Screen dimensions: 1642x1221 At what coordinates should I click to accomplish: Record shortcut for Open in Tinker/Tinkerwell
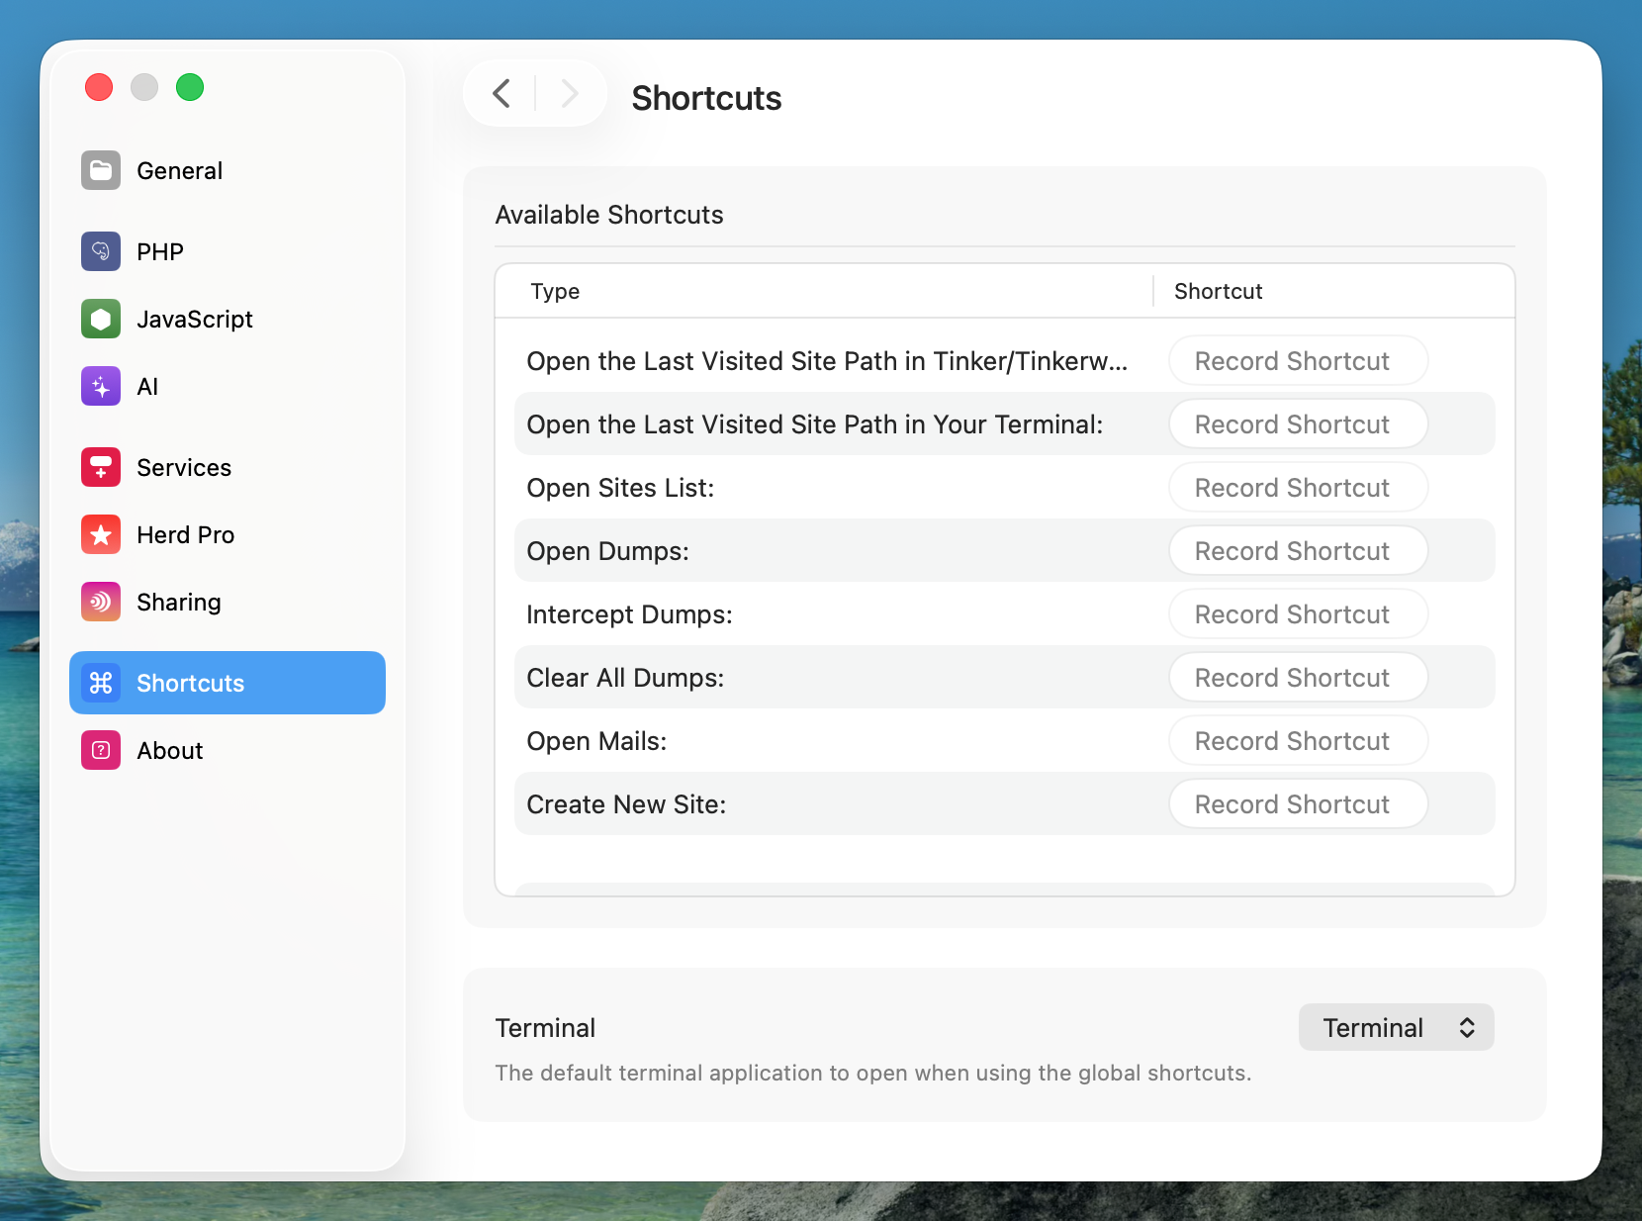click(1298, 361)
